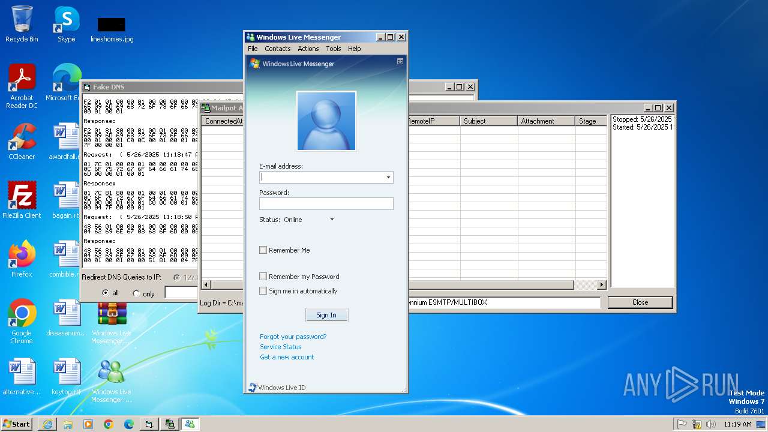Expand the E-mail address dropdown
This screenshot has width=768, height=432.
(388, 177)
